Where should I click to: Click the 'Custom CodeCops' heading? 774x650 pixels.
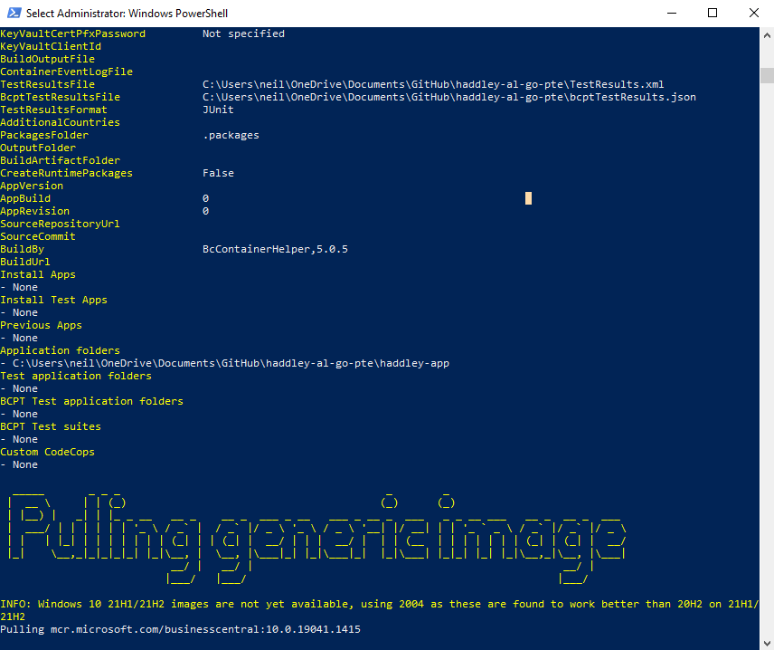(47, 452)
